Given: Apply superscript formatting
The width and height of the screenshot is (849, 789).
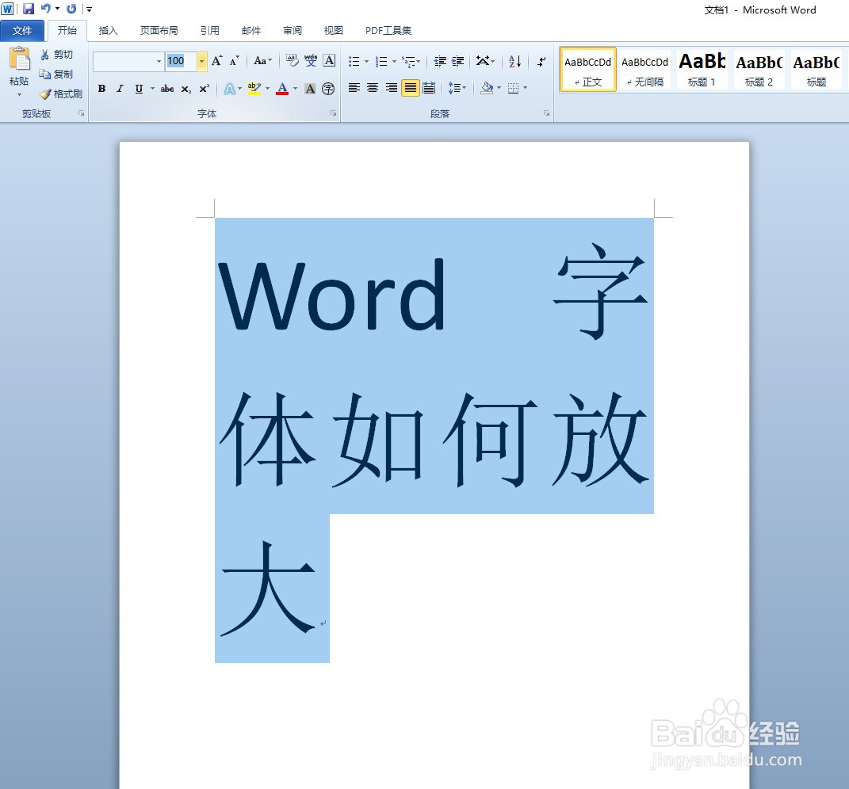Looking at the screenshot, I should 205,89.
